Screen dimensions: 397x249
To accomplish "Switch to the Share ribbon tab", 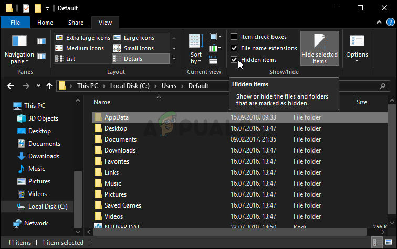I will pyautogui.click(x=76, y=23).
